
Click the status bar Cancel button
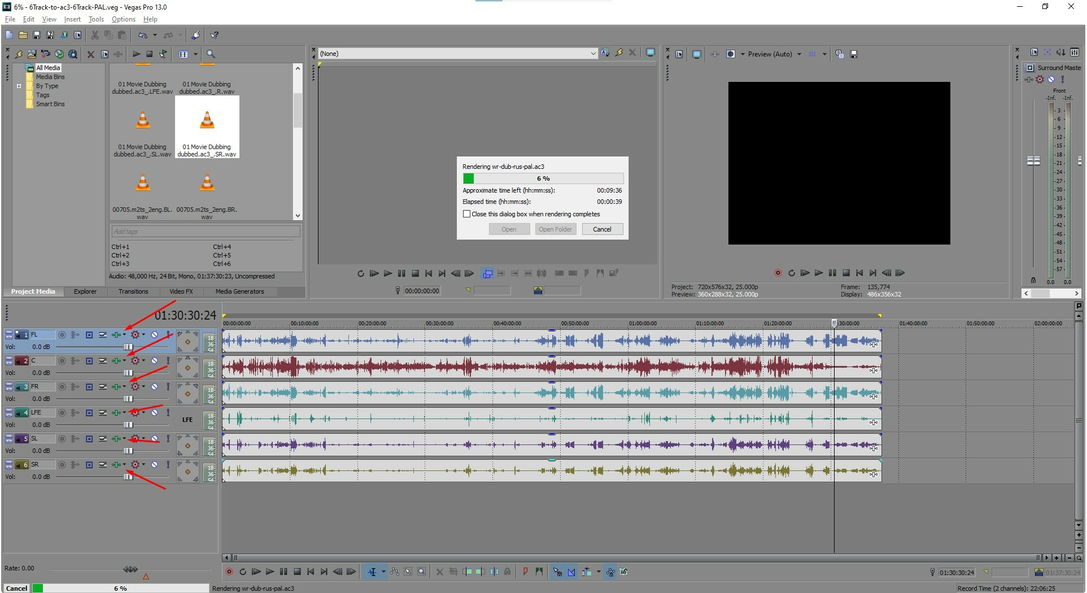16,588
